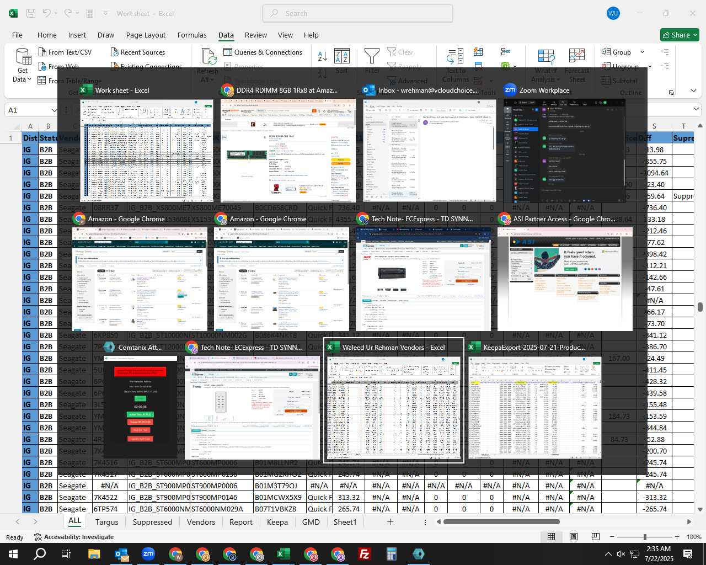Show hidden icons in system tray
This screenshot has height=565, width=706.
pyautogui.click(x=608, y=554)
